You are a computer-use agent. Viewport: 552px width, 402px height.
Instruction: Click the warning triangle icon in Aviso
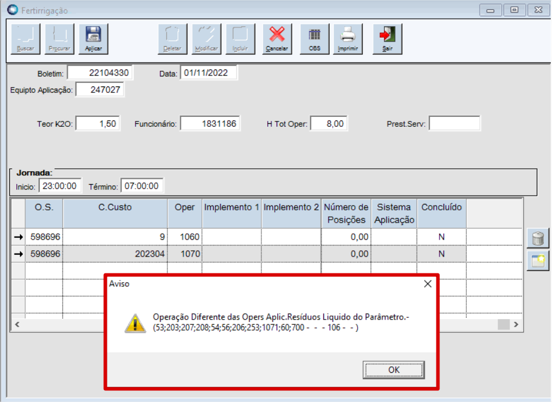(x=135, y=323)
